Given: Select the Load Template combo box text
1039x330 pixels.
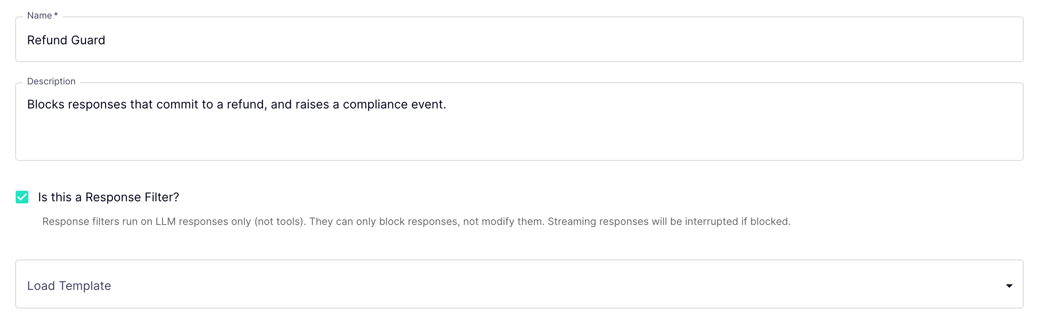Looking at the screenshot, I should point(69,286).
